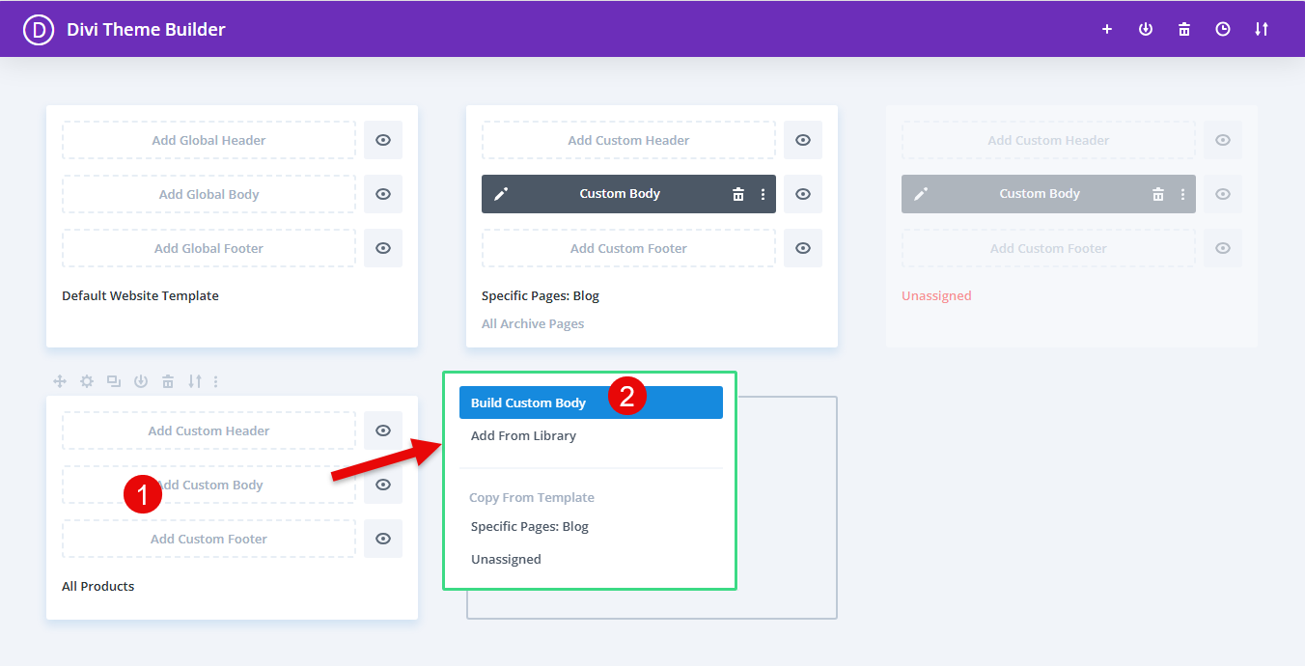Click Add Global Footer
Image resolution: width=1305 pixels, height=666 pixels.
coord(209,248)
